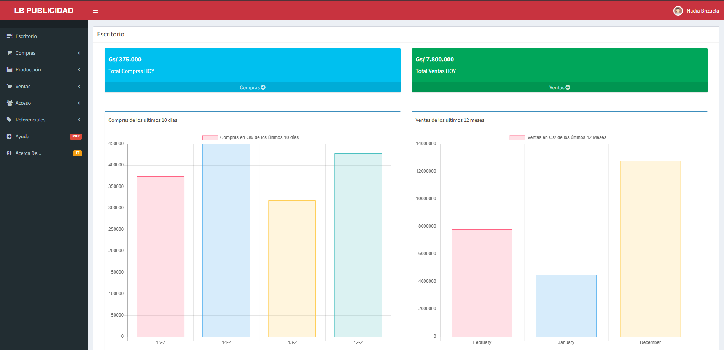
Task: Toggle the hamburger sidebar menu icon
Action: tap(95, 11)
